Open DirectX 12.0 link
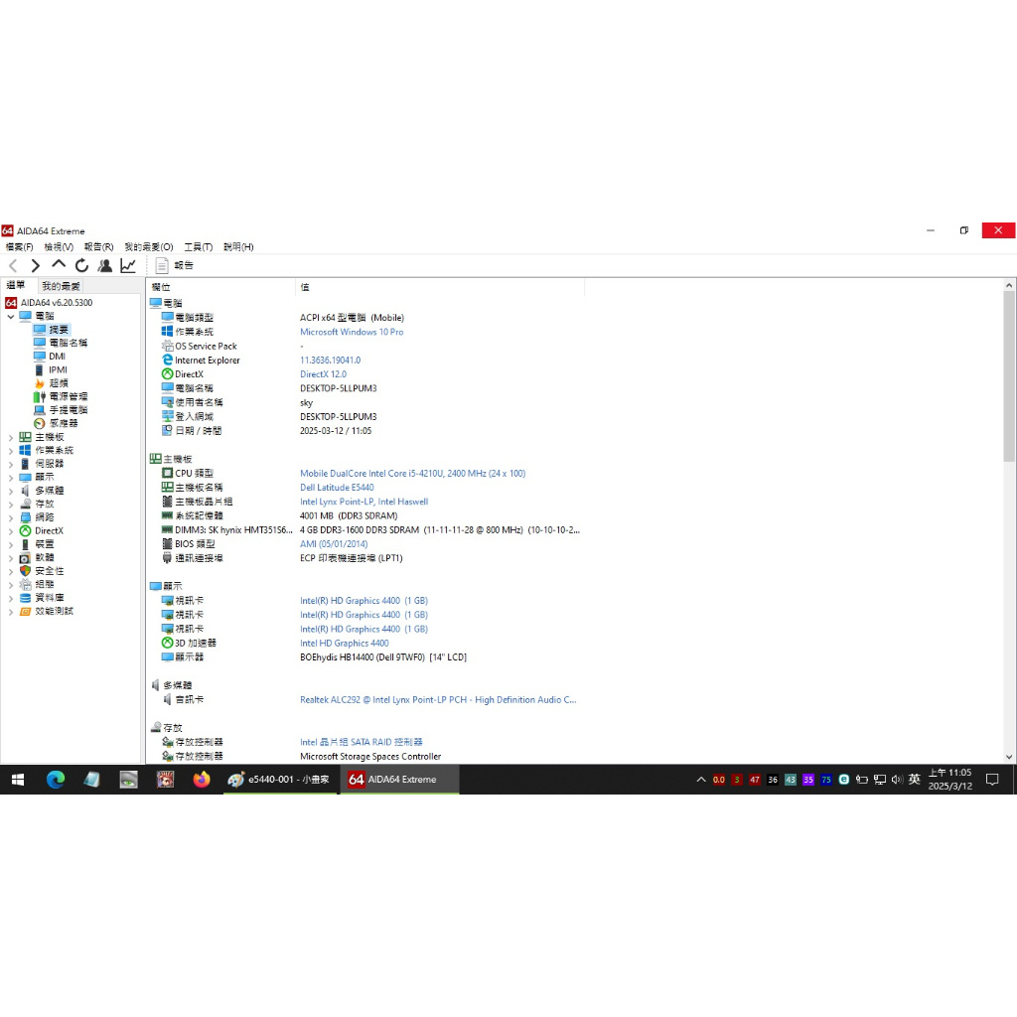1017x1017 pixels. [x=323, y=374]
